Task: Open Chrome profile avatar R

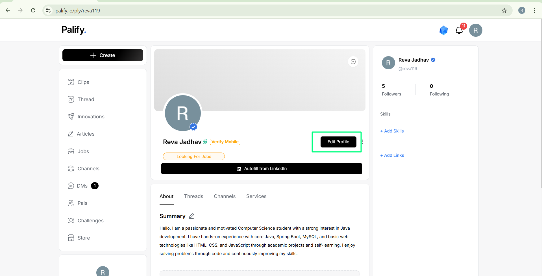Action: coord(522,10)
